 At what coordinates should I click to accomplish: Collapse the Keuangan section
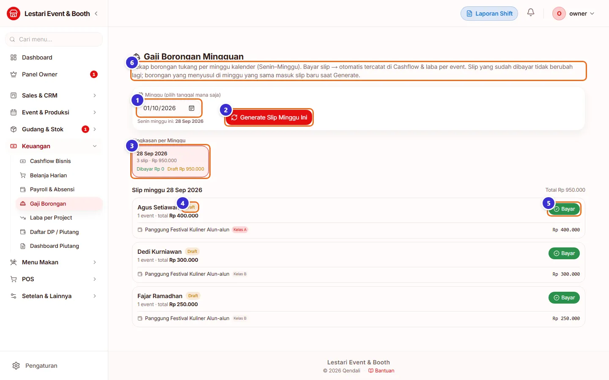[x=54, y=146]
